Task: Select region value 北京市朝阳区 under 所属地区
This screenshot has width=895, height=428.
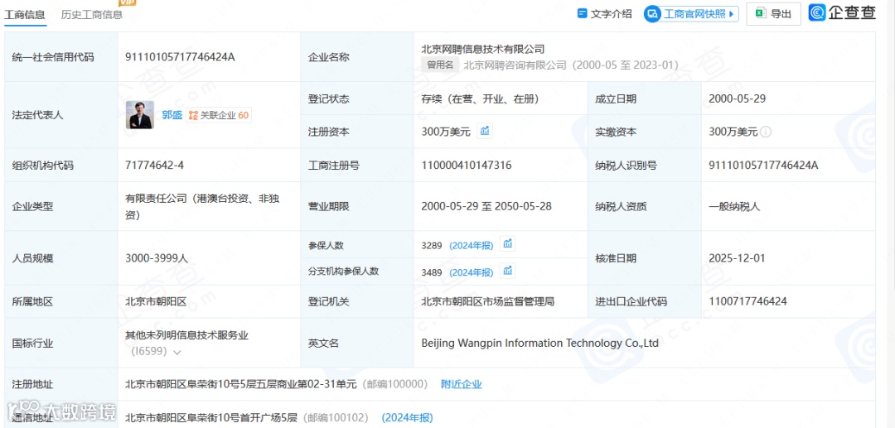Action: tap(157, 301)
